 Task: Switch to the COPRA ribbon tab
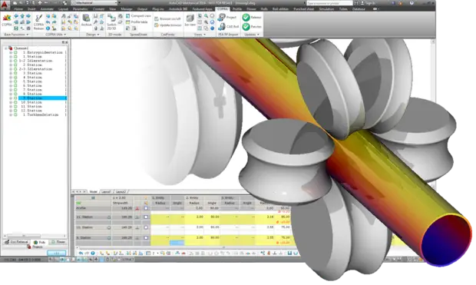point(223,9)
